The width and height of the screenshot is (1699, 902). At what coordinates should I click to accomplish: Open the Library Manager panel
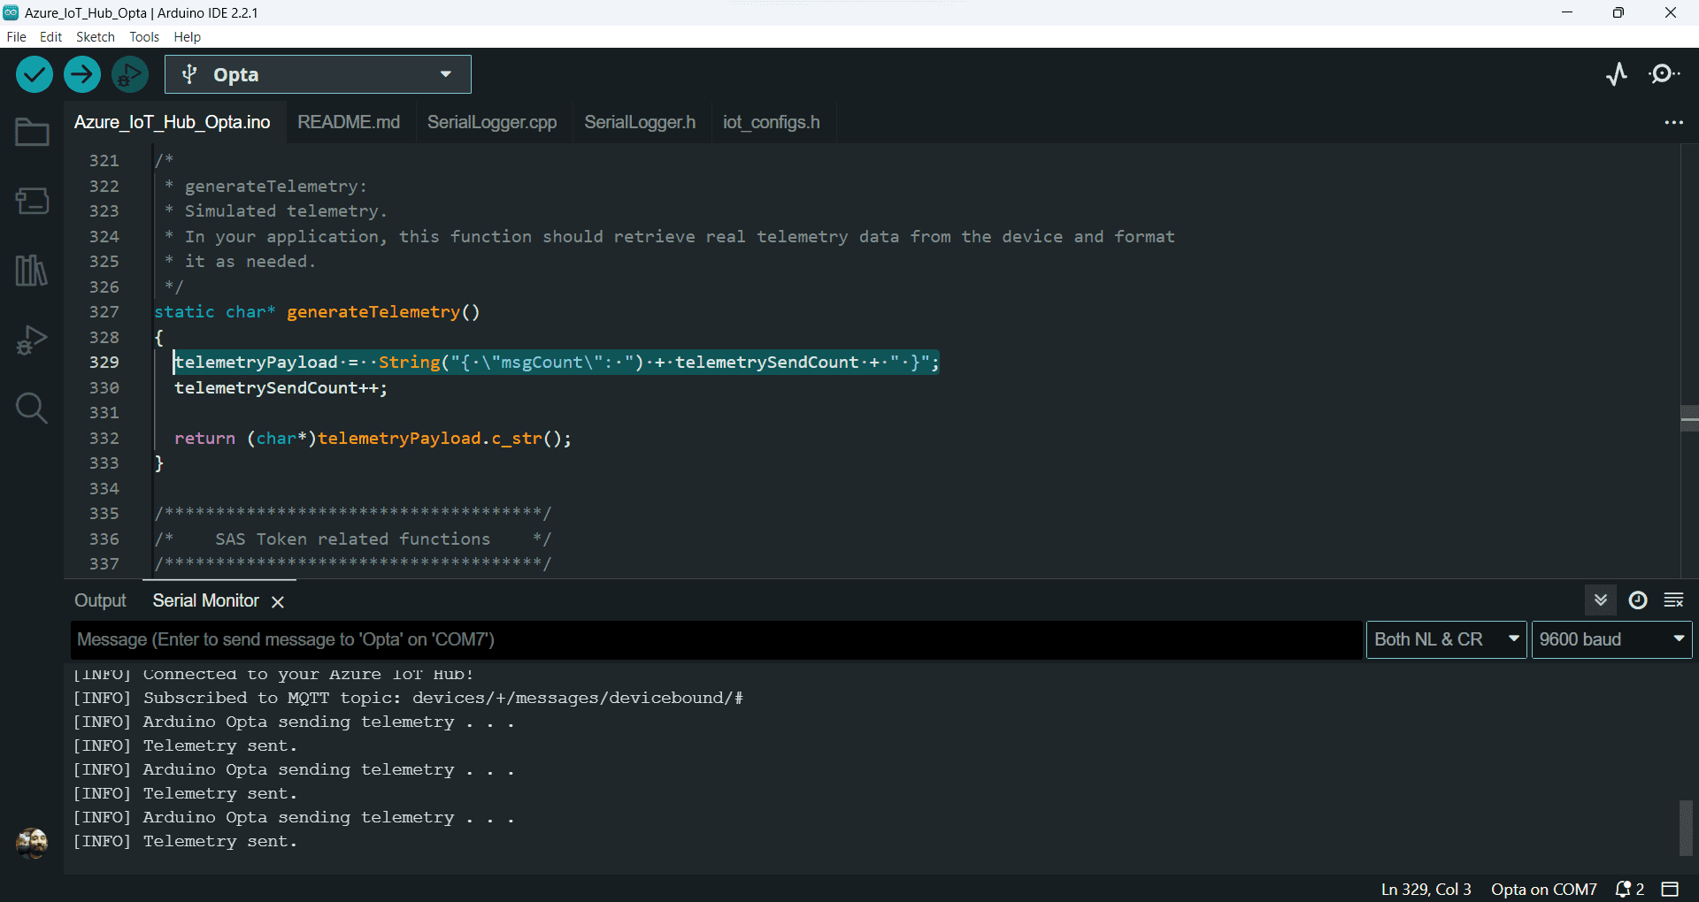click(31, 271)
